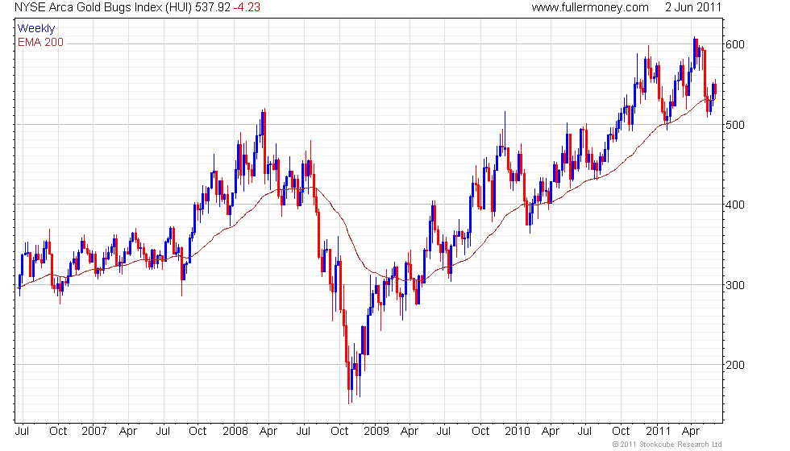The width and height of the screenshot is (790, 451).
Task: Click the "600" price axis label
Action: (734, 45)
